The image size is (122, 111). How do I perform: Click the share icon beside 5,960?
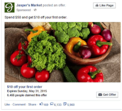[x=65, y=104]
